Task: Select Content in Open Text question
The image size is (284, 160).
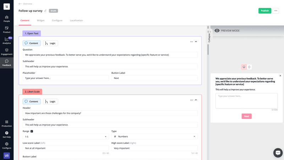Action: pyautogui.click(x=32, y=43)
